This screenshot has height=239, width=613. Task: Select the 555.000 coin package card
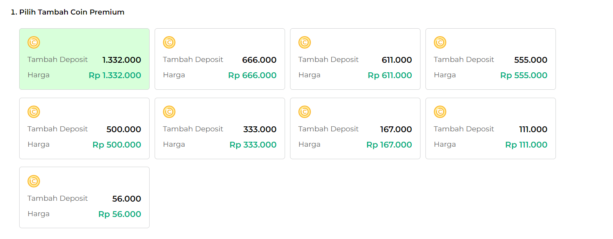click(490, 59)
